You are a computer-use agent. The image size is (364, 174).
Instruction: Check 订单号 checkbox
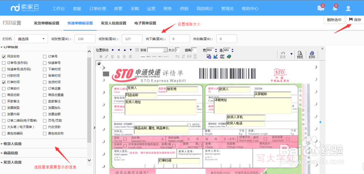[45, 57]
